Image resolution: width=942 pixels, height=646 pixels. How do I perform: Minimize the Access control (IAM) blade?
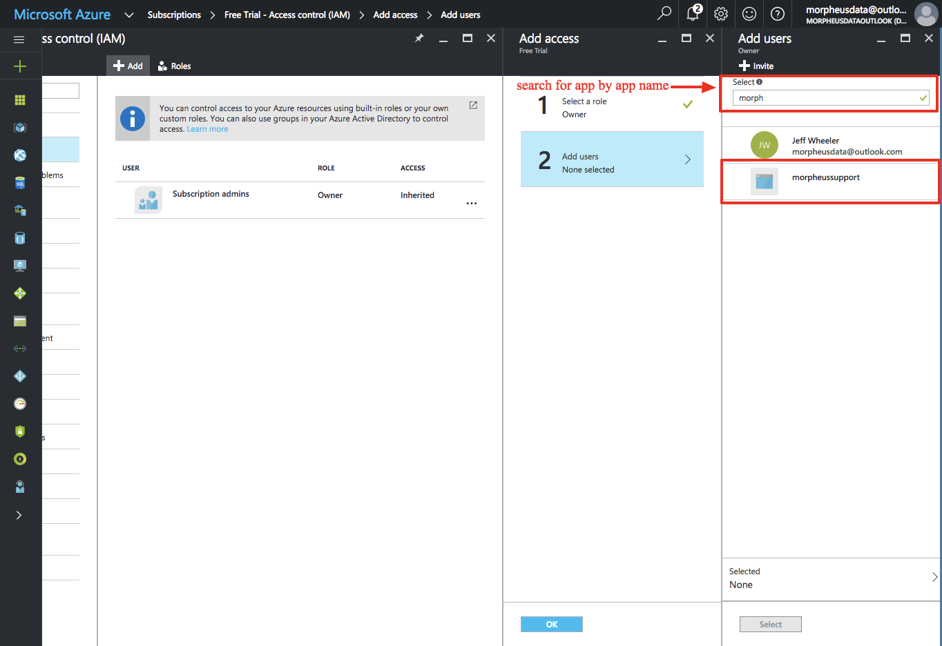[443, 40]
